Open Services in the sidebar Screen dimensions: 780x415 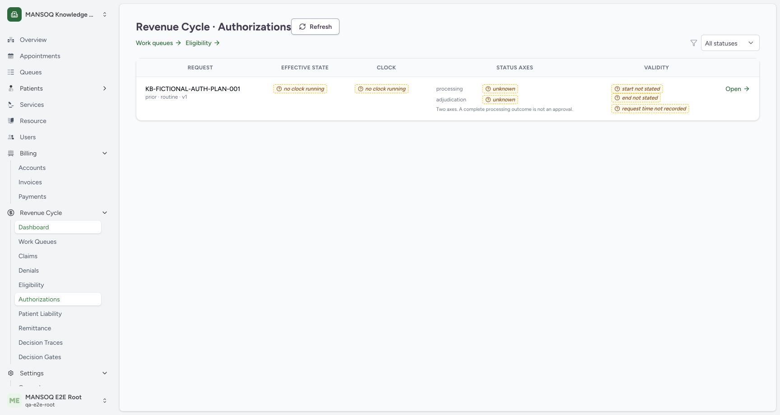tap(32, 105)
